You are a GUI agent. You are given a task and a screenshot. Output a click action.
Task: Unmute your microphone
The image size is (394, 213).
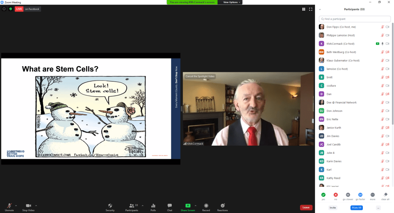9,206
